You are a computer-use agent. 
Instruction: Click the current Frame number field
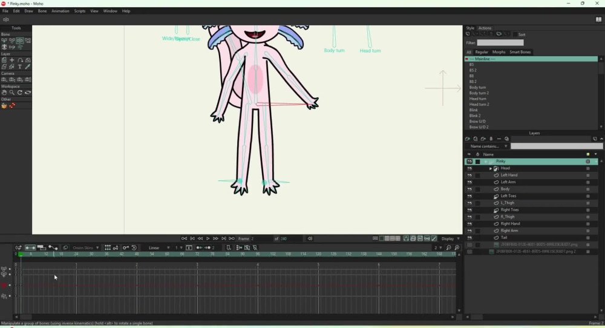[x=261, y=238]
